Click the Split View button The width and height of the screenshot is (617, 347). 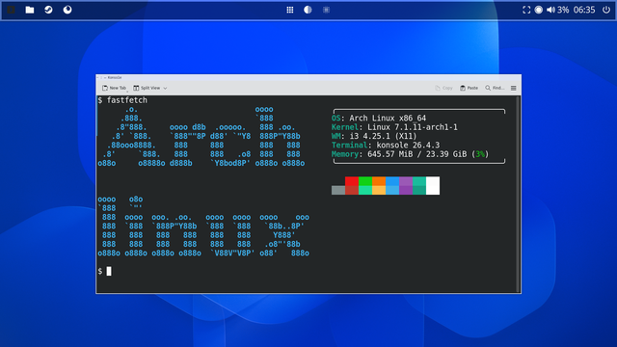tap(147, 88)
